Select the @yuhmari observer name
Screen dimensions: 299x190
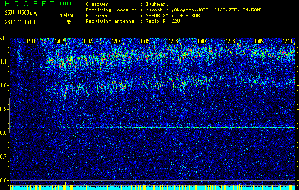click(x=158, y=4)
